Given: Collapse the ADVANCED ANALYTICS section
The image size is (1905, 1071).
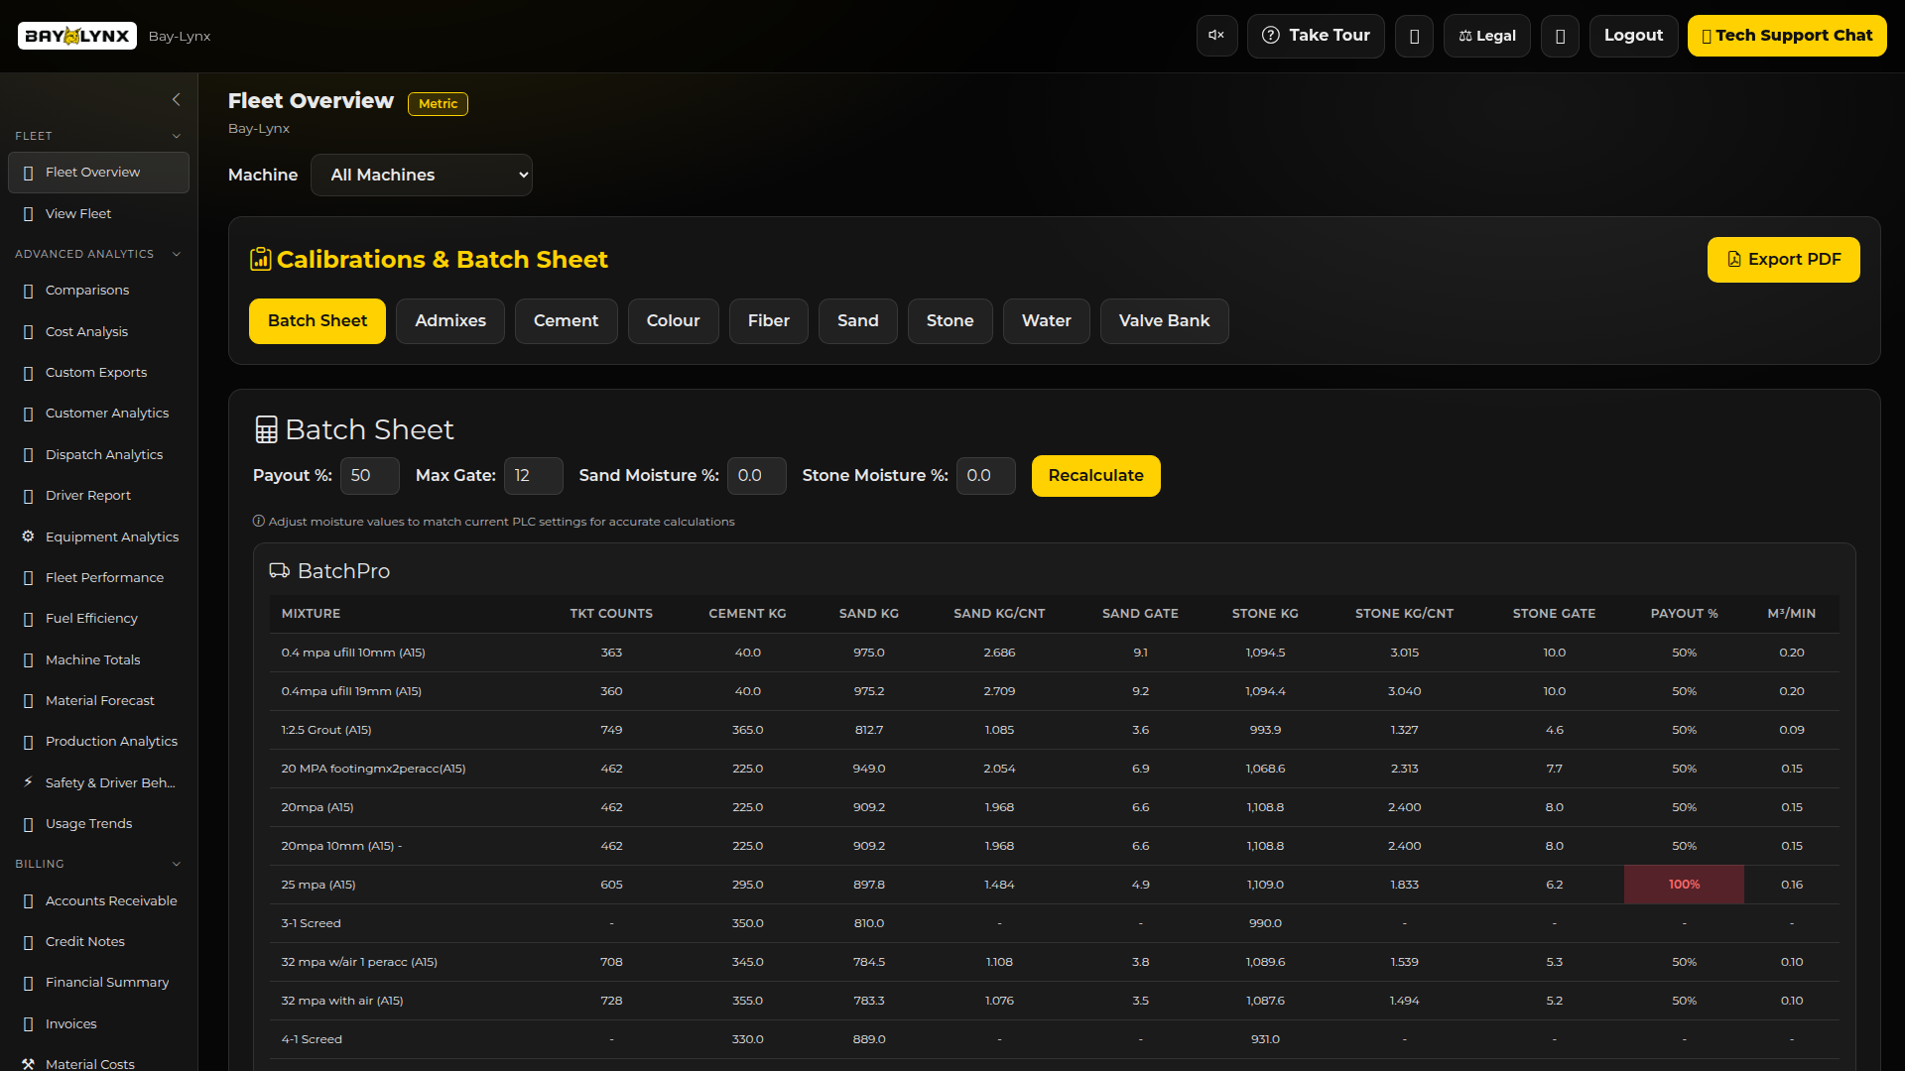Looking at the screenshot, I should 177,254.
